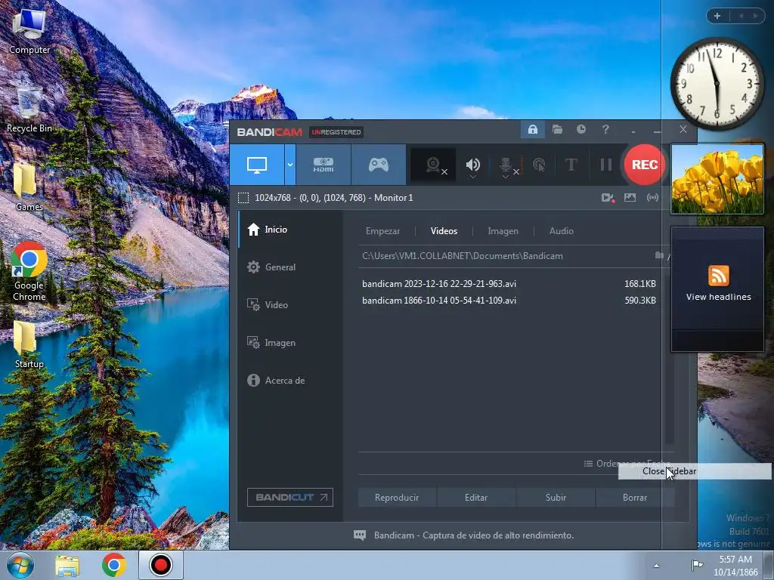This screenshot has width=774, height=580.
Task: Click the Borrar button
Action: click(635, 498)
